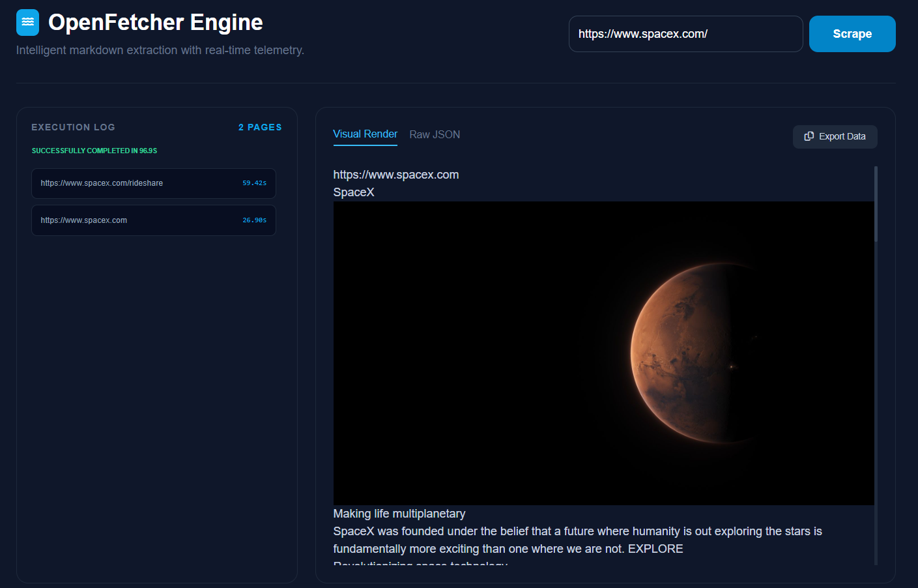Click the EXECUTION LOG panel header
This screenshot has width=918, height=588.
coord(73,126)
